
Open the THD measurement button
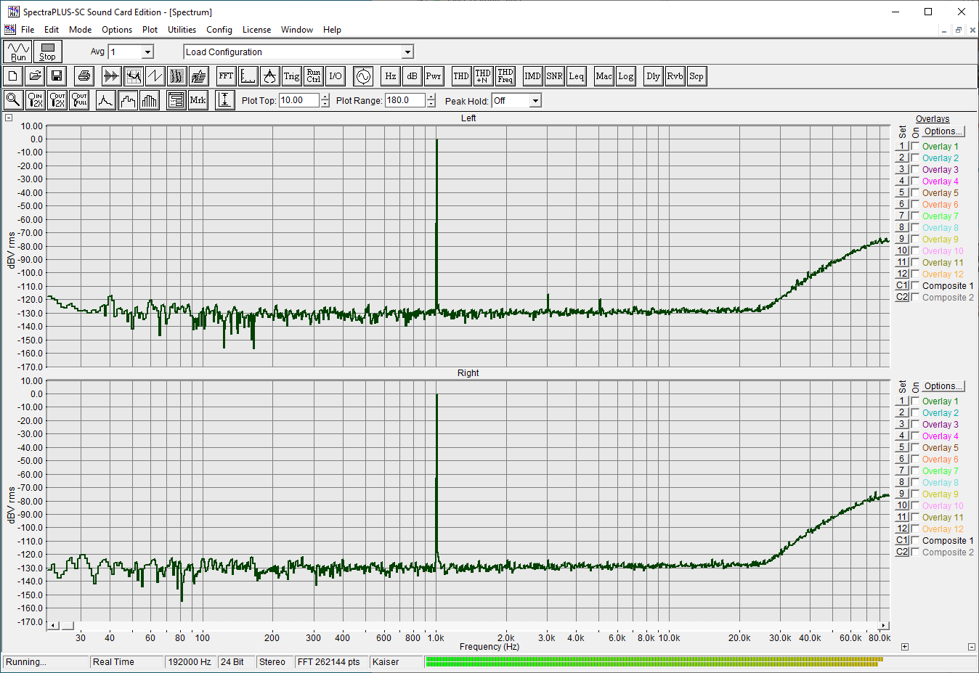pos(461,76)
